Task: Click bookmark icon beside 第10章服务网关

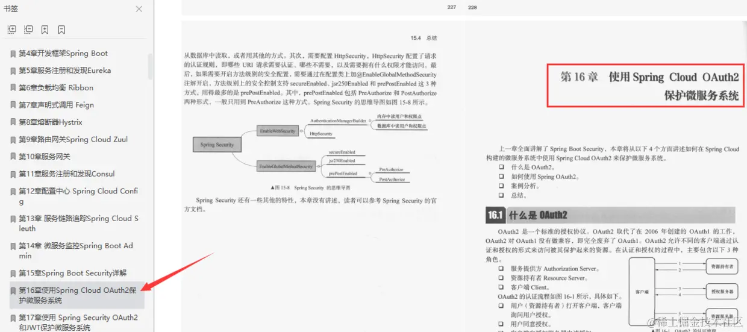Action: (x=13, y=157)
